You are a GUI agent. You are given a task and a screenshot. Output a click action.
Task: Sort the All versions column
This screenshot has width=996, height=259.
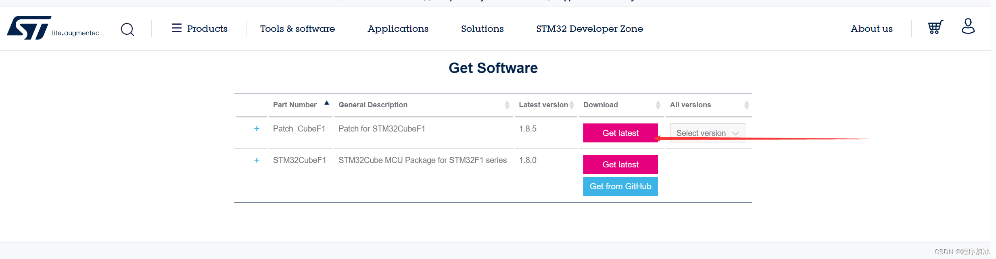click(x=746, y=105)
